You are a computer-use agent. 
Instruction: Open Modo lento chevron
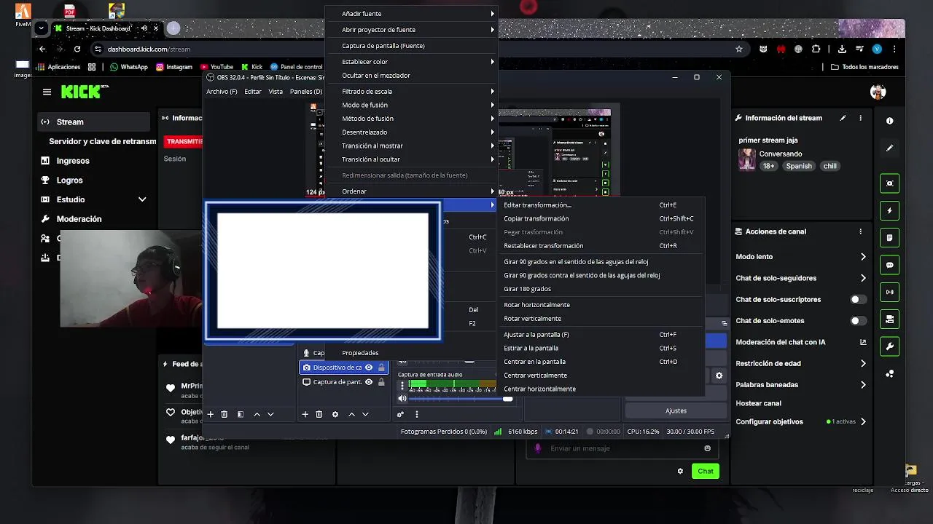point(863,257)
